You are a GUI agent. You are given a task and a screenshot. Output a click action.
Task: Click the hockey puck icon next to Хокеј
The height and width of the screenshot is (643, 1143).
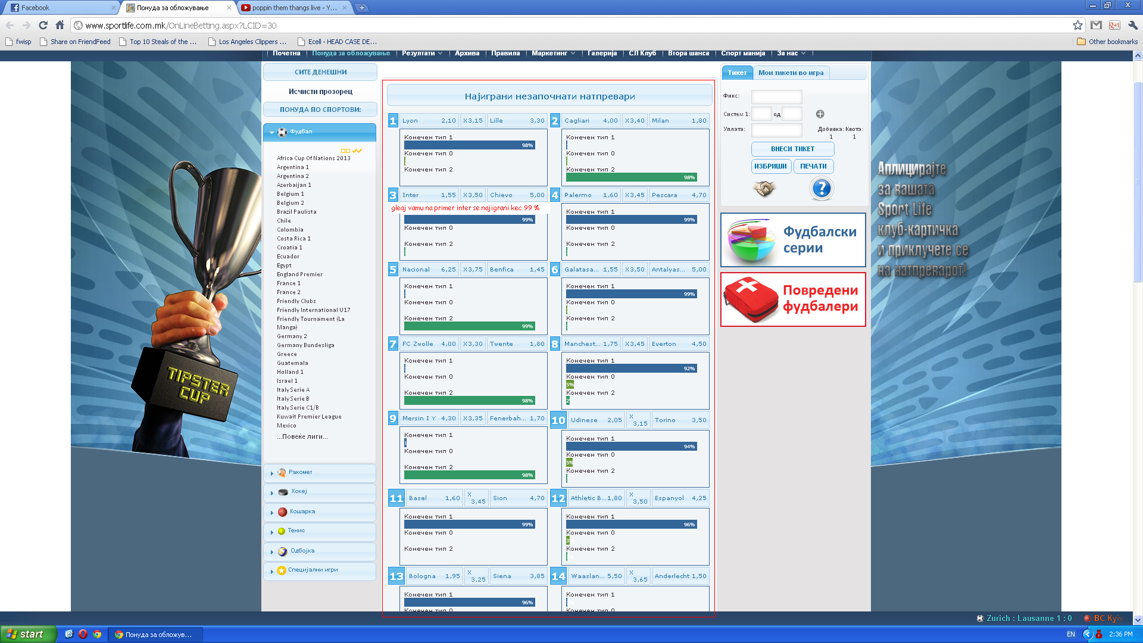point(283,492)
